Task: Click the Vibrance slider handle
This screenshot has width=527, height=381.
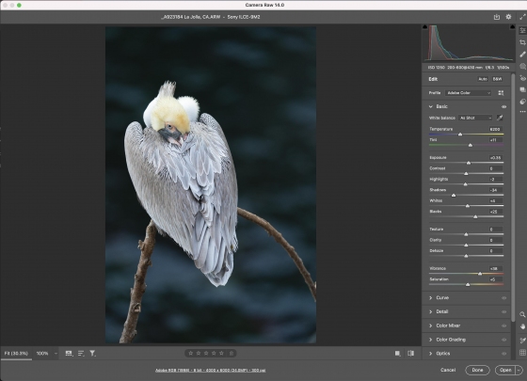Action: [x=480, y=274]
